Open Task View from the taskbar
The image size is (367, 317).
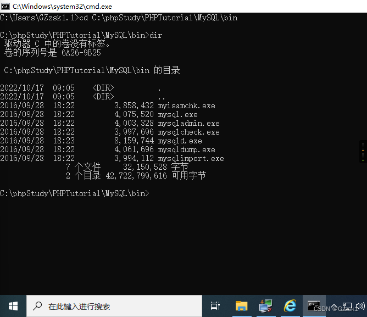click(215, 306)
